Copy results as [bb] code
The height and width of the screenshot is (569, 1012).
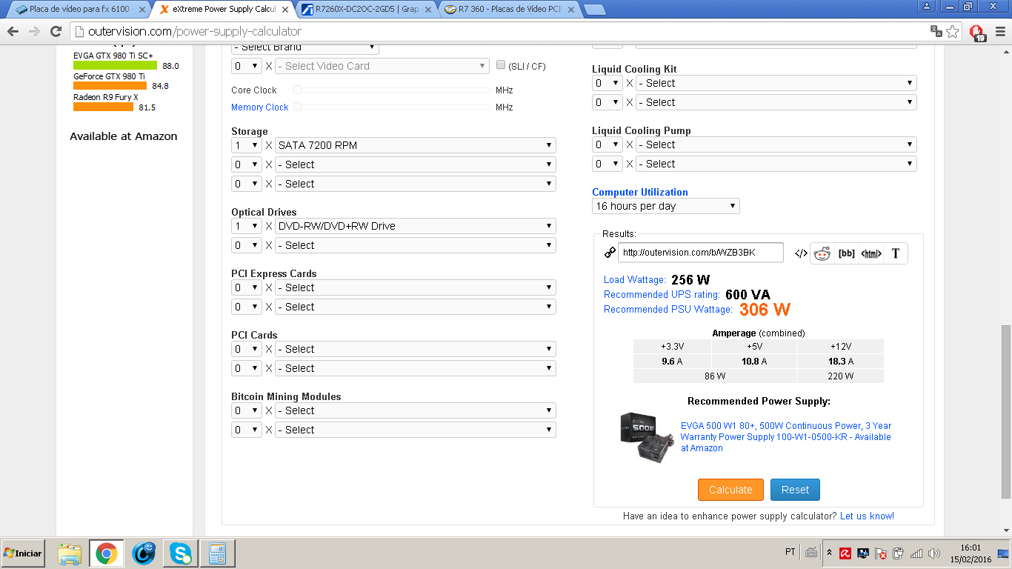click(846, 253)
